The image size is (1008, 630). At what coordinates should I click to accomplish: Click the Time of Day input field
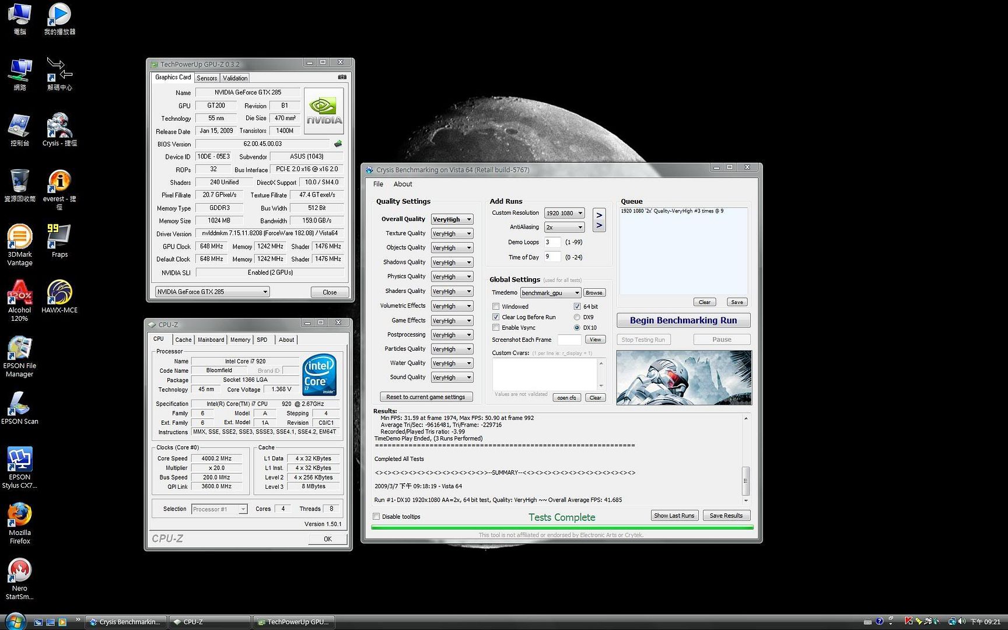click(x=552, y=257)
